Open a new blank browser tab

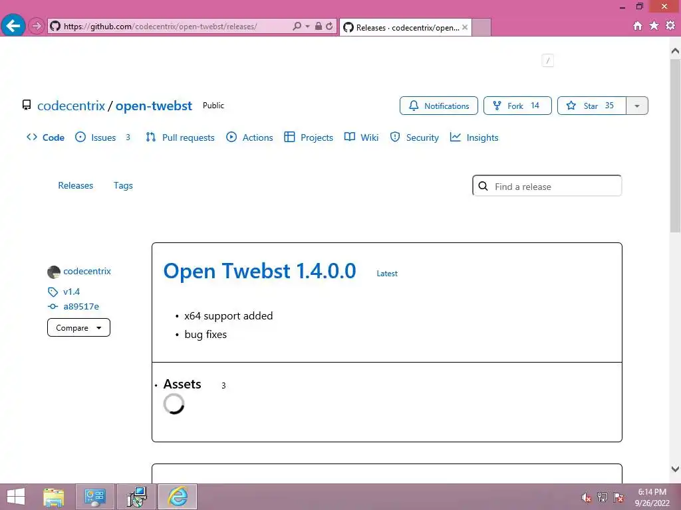(x=481, y=27)
